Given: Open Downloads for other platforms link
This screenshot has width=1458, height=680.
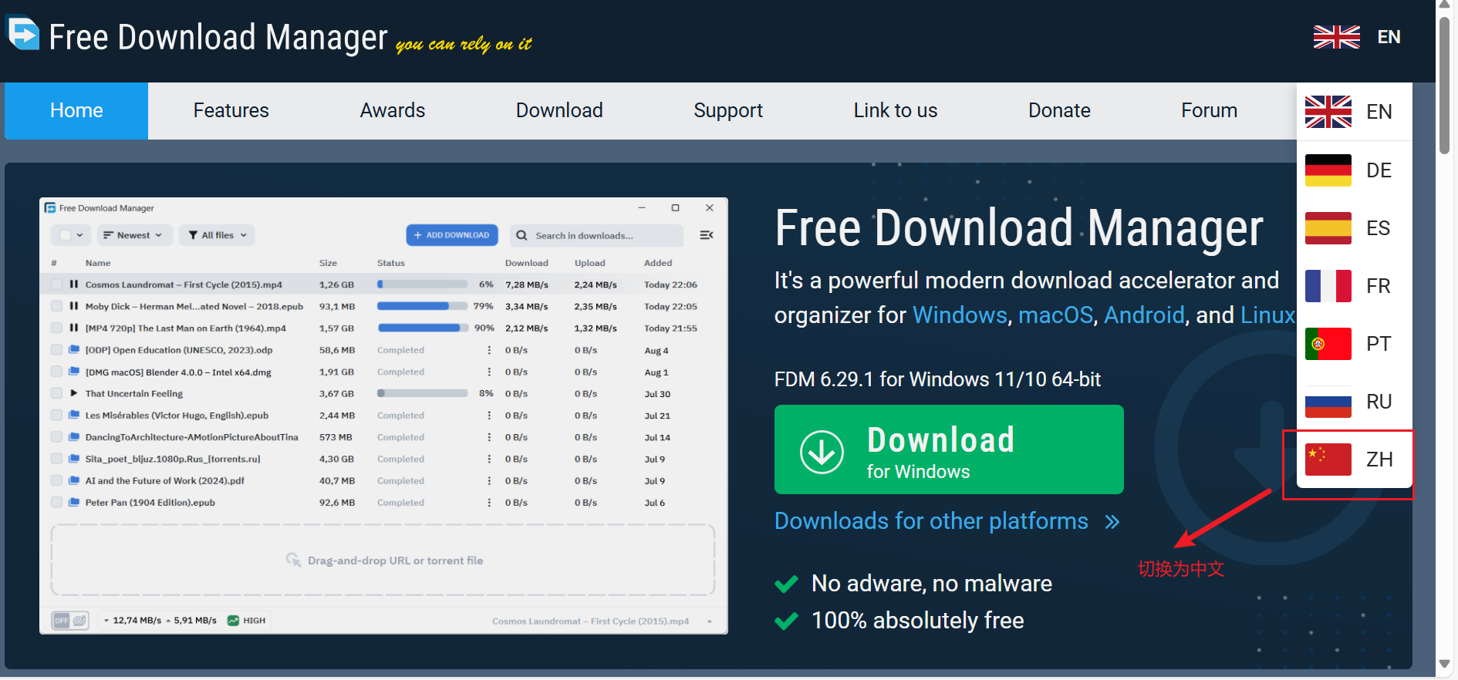Looking at the screenshot, I should 947,521.
